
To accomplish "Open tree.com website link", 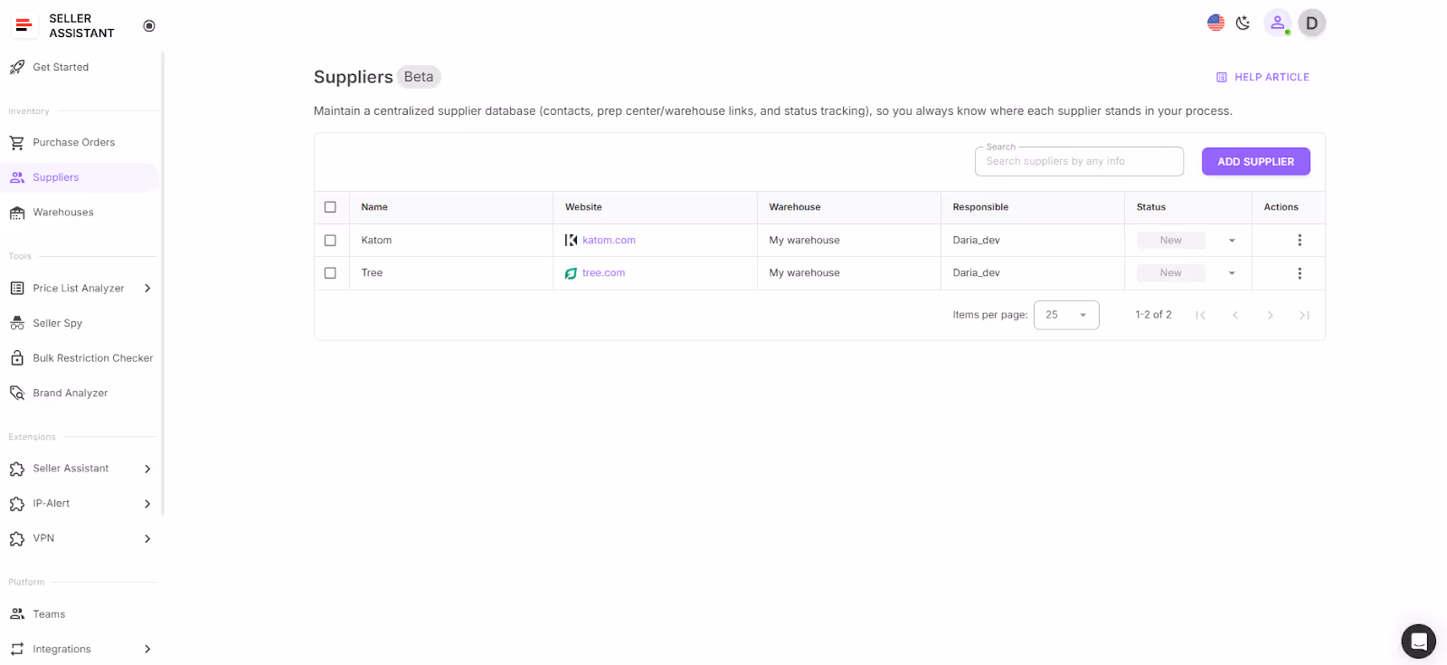I will pyautogui.click(x=603, y=273).
